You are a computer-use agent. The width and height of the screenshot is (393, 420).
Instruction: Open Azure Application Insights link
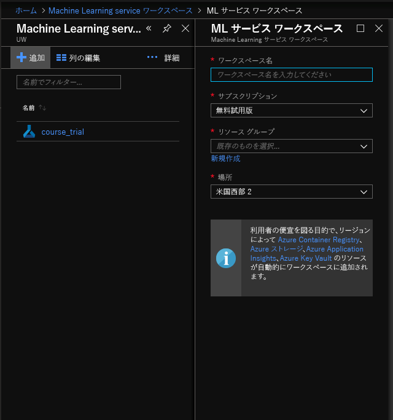[335, 249]
